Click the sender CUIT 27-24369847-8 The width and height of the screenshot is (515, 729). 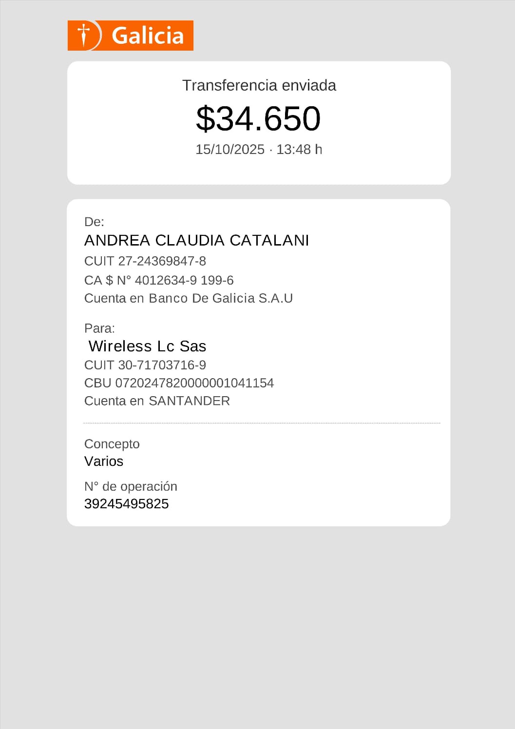point(145,261)
